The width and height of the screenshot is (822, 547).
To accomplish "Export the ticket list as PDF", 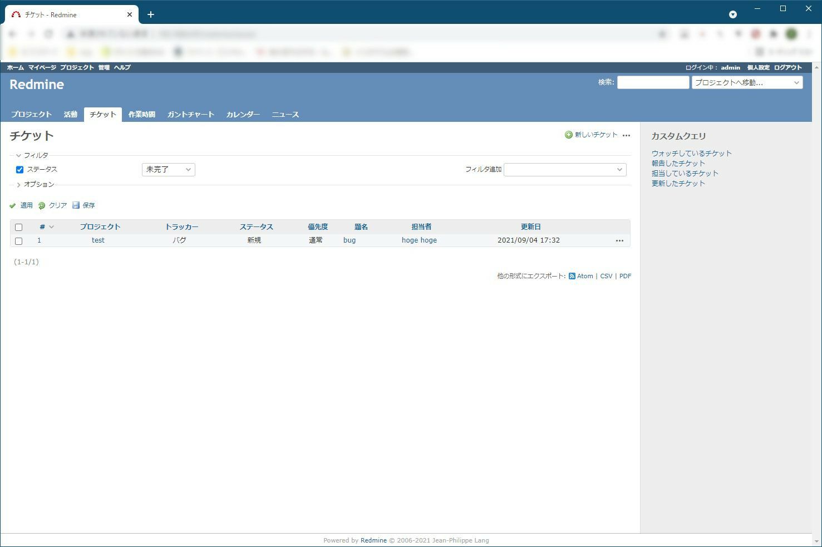I will 625,276.
